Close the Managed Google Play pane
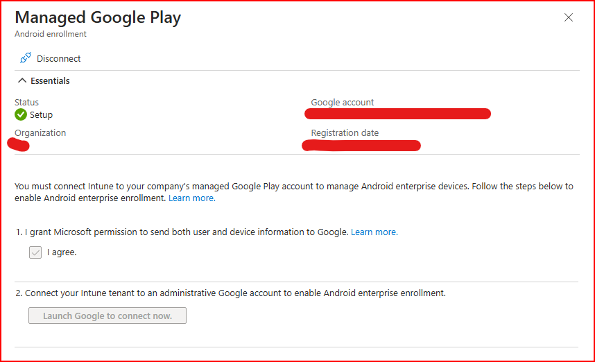 [569, 17]
